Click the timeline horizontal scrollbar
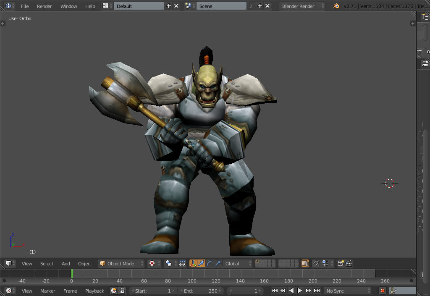430x296 pixels. click(x=208, y=280)
